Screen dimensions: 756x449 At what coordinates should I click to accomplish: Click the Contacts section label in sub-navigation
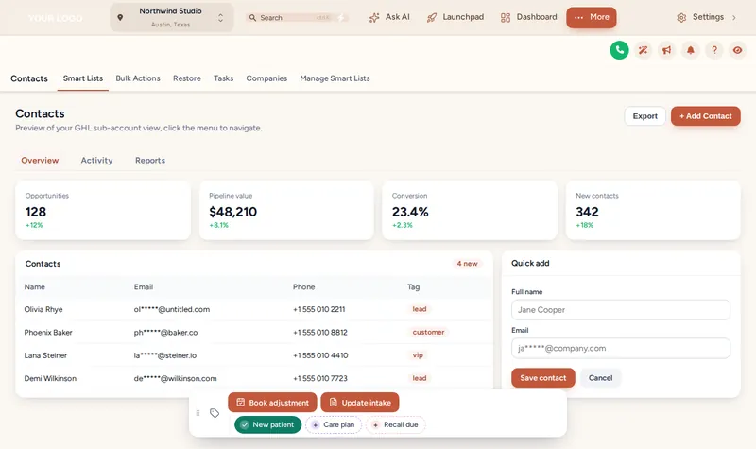29,78
